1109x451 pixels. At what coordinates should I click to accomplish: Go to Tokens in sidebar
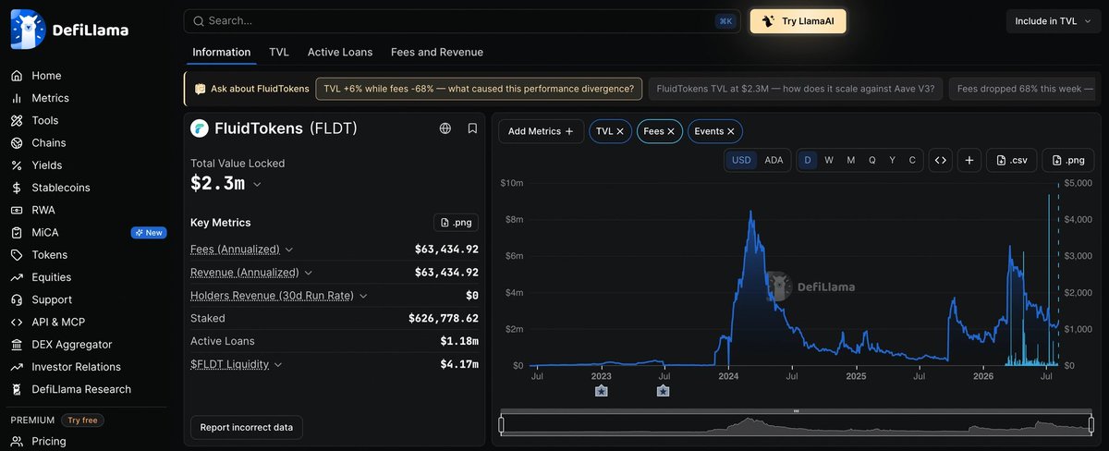point(49,255)
